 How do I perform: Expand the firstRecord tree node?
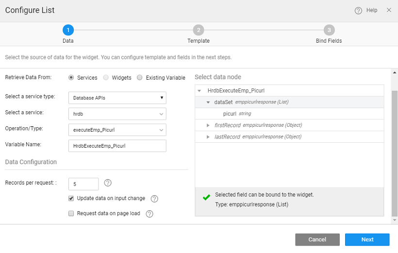209,125
